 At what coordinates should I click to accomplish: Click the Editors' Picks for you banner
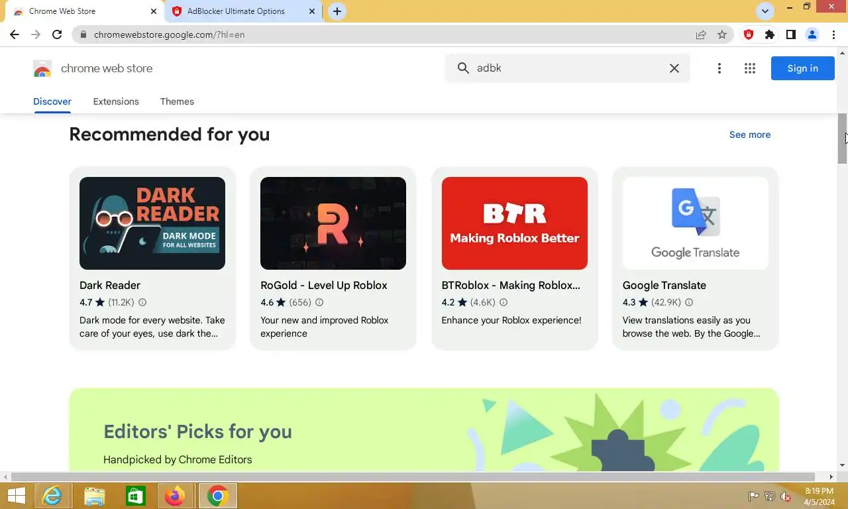[424, 429]
